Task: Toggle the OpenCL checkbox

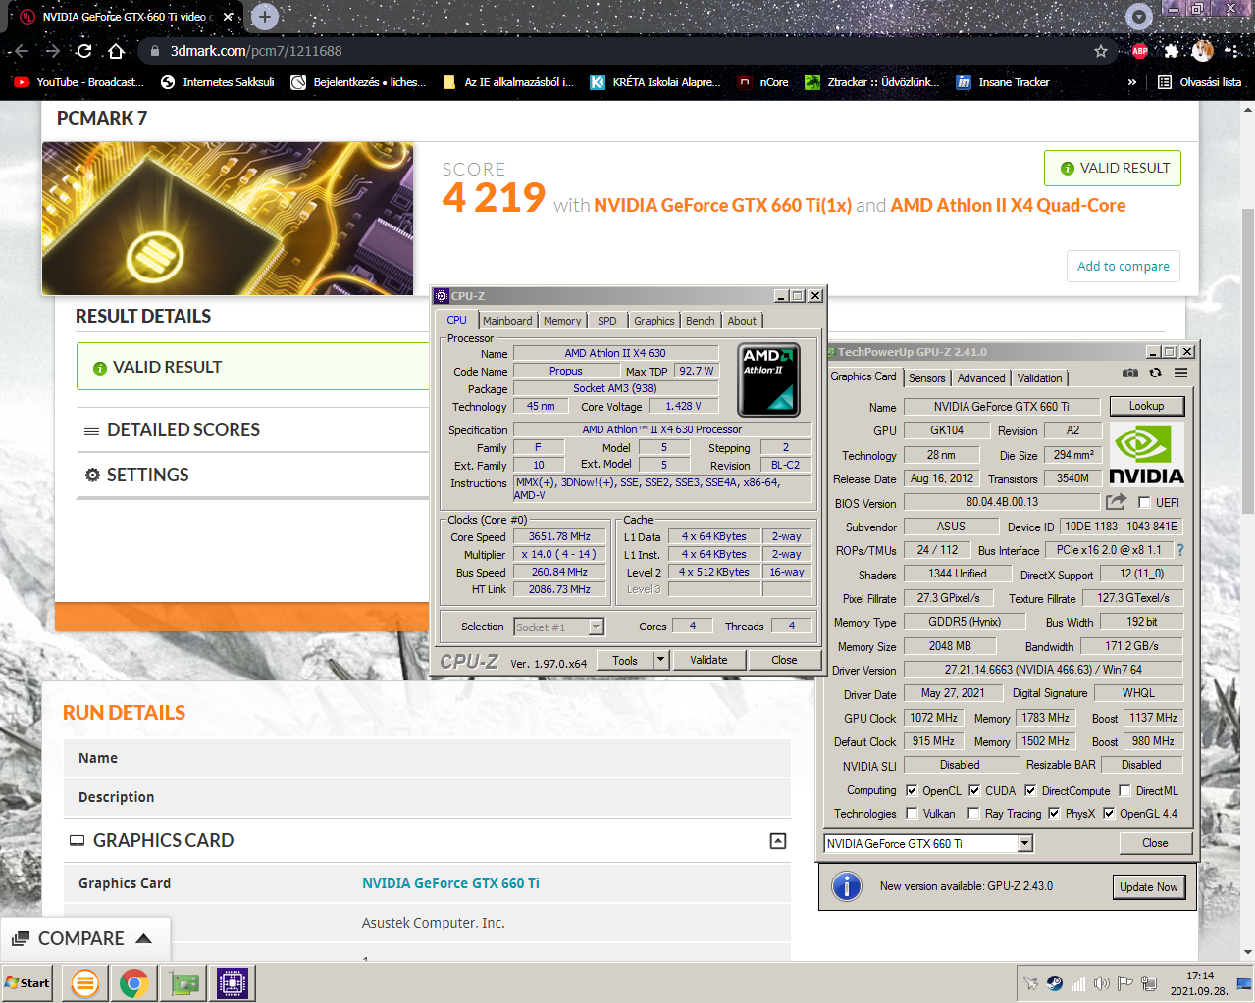Action: (x=912, y=790)
